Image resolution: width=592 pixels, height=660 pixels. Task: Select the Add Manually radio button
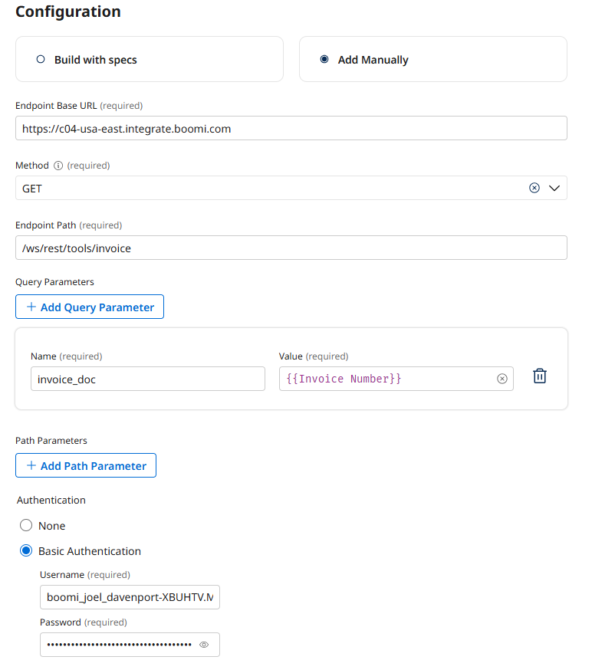[324, 58]
